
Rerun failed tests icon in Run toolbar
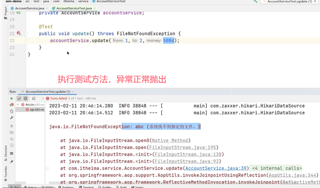tap(12, 105)
